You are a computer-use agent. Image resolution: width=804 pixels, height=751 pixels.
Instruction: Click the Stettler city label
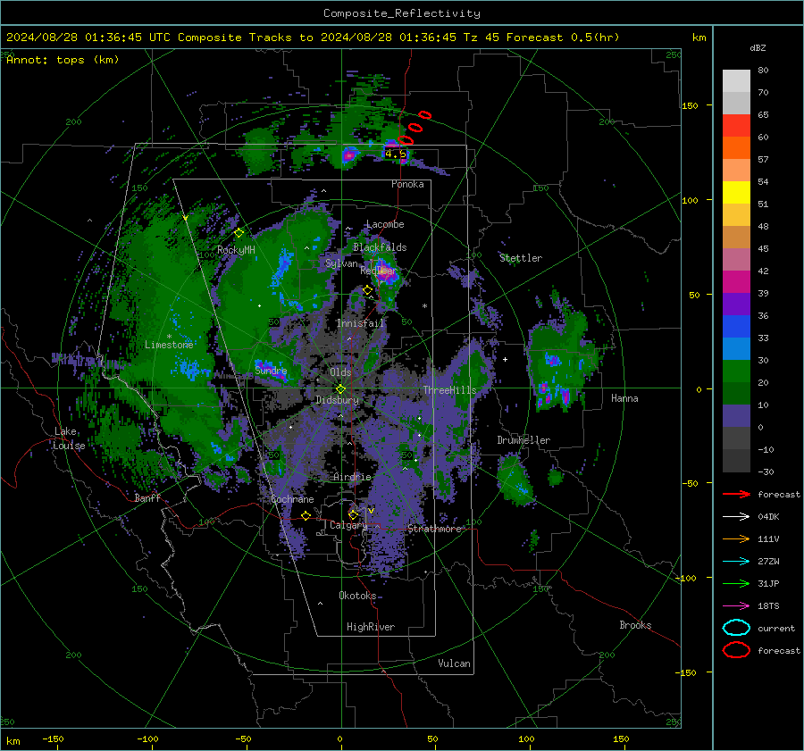(521, 258)
